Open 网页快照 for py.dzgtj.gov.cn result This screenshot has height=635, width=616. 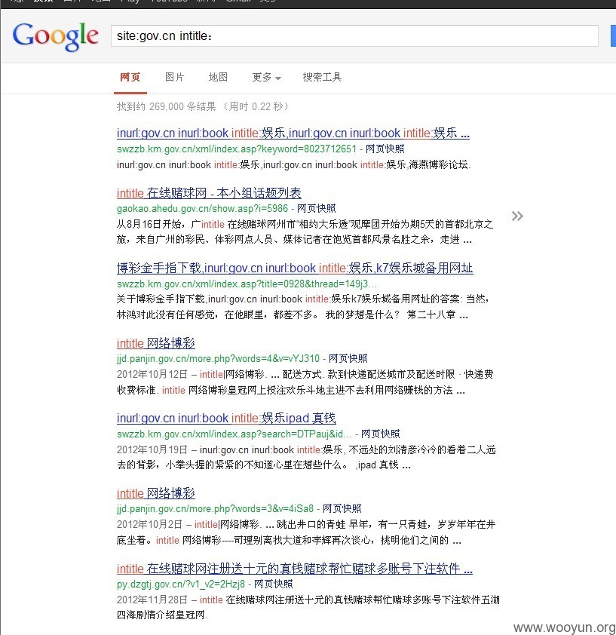click(x=274, y=584)
